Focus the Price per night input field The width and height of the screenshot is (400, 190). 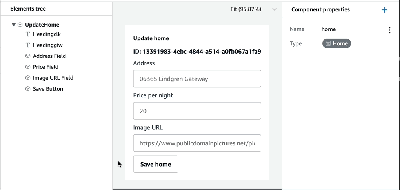(x=197, y=111)
